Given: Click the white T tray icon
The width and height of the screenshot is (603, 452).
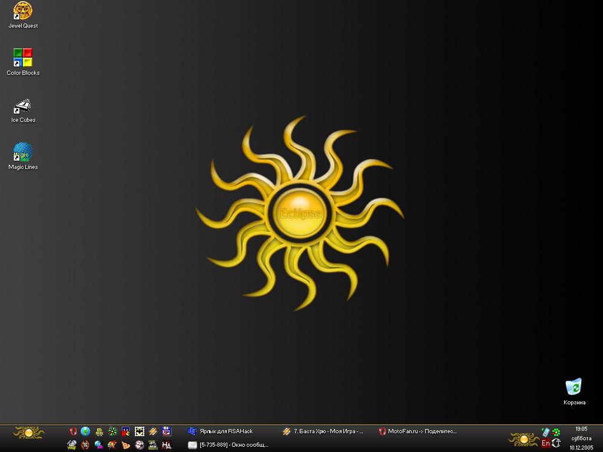Looking at the screenshot, I should [x=556, y=443].
